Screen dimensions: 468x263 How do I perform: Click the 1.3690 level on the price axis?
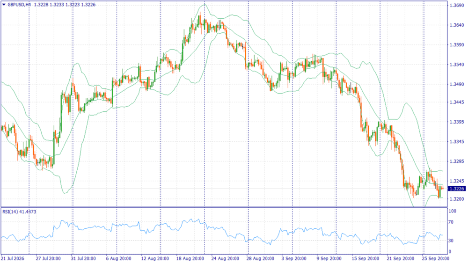coord(457,5)
